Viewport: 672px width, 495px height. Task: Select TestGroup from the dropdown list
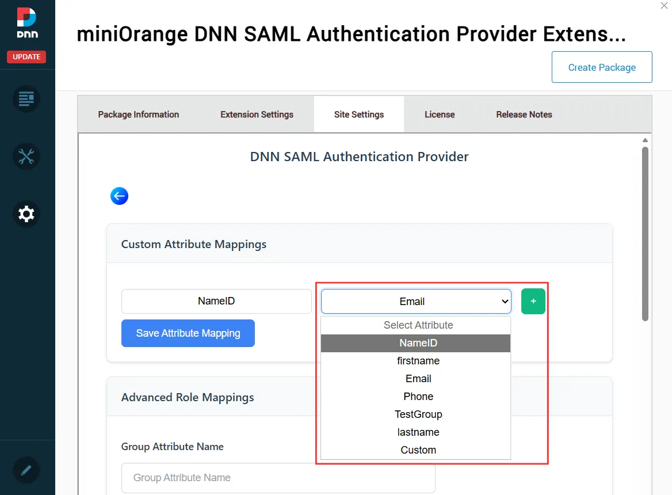pyautogui.click(x=416, y=414)
